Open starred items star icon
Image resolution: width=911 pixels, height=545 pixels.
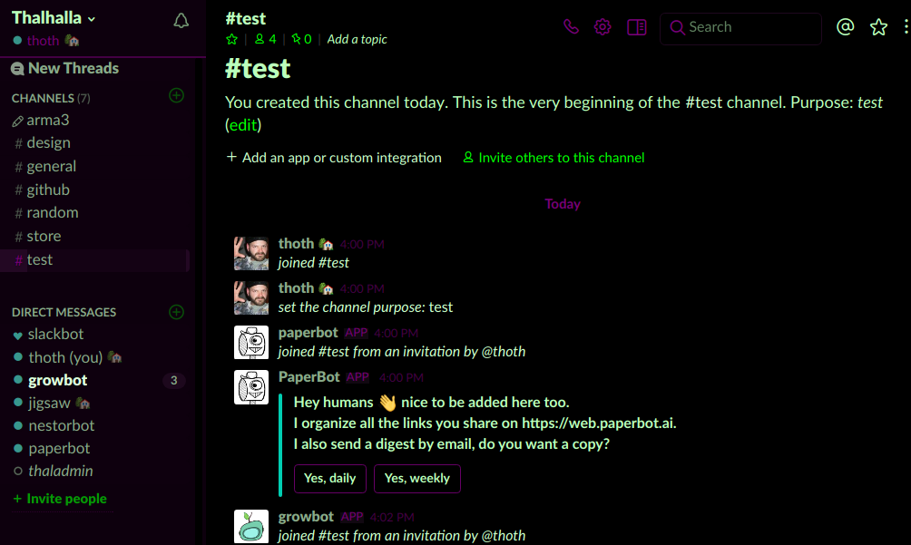[x=878, y=27]
